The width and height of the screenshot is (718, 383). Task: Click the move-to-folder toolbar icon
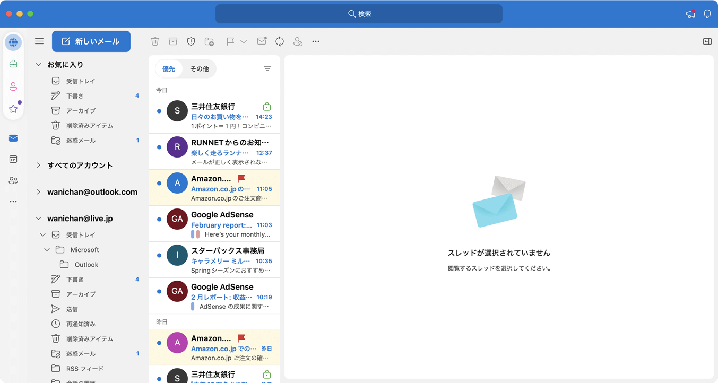point(209,41)
